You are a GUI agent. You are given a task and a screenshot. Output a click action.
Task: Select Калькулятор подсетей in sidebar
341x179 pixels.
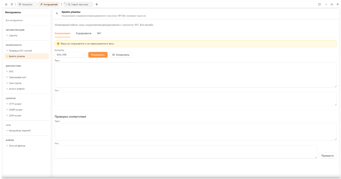coord(24,130)
